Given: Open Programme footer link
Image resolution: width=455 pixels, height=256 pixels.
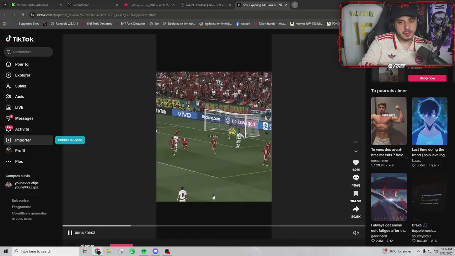Looking at the screenshot, I should [22, 207].
